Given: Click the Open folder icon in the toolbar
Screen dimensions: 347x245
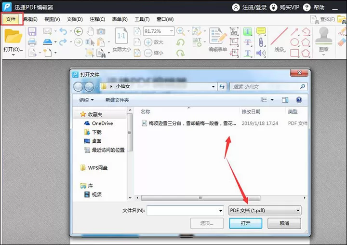Looking at the screenshot, I should [13, 36].
